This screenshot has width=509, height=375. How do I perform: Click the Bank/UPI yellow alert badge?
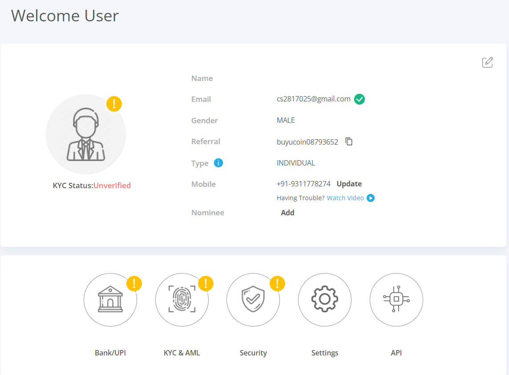tap(134, 283)
